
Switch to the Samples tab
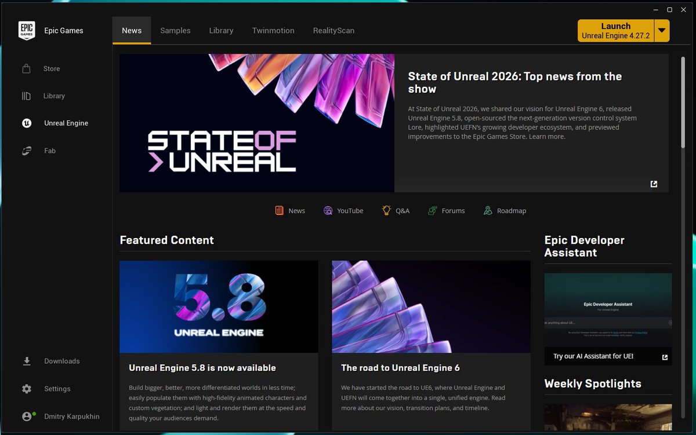pos(175,30)
